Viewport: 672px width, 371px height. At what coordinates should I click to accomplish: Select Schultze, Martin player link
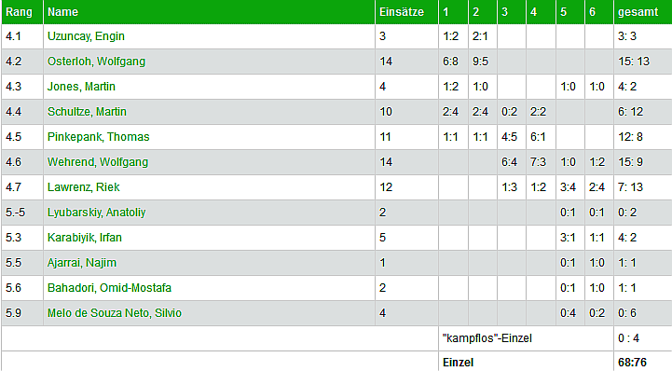pyautogui.click(x=87, y=112)
